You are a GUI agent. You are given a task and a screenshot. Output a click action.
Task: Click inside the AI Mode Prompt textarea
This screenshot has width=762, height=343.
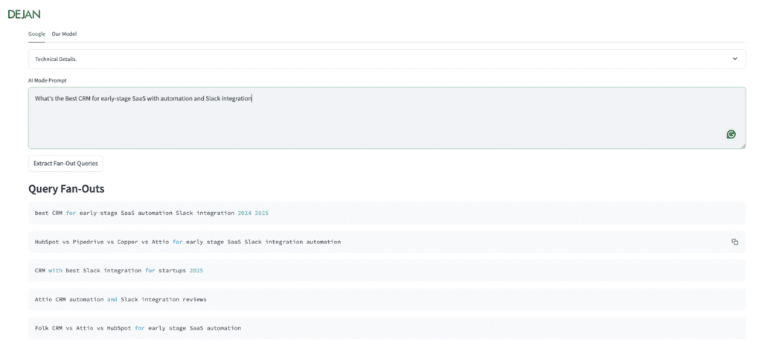[387, 118]
